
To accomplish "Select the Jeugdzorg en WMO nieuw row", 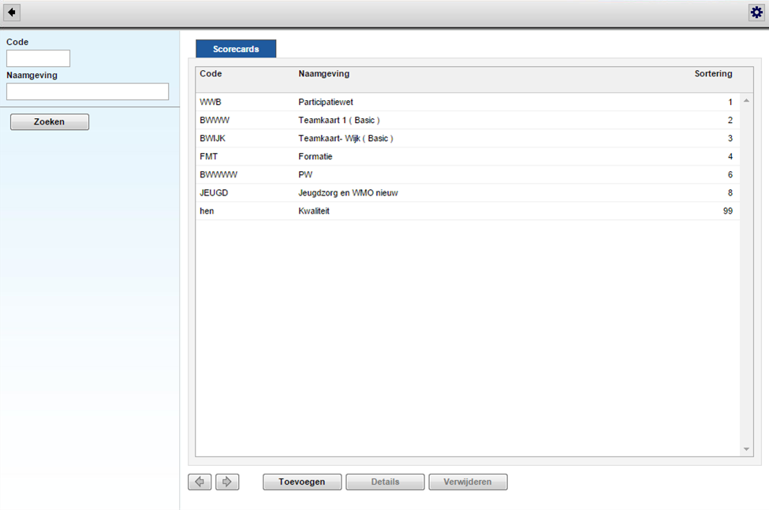I will tap(348, 193).
